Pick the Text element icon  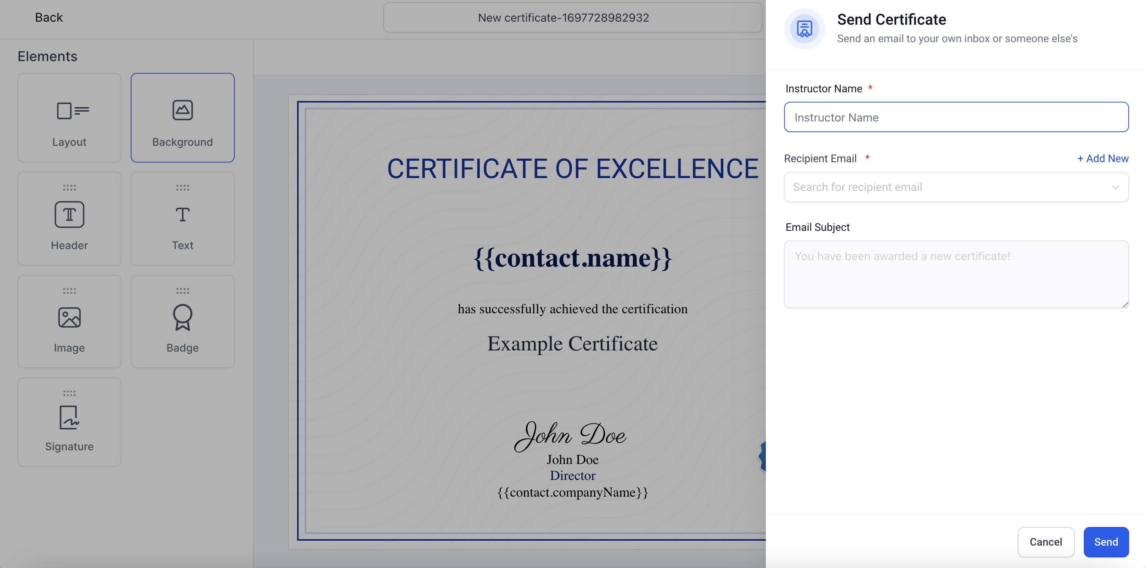182,215
